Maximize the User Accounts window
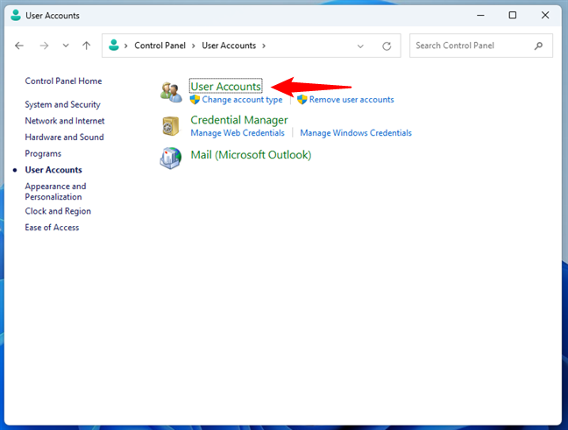 tap(513, 15)
